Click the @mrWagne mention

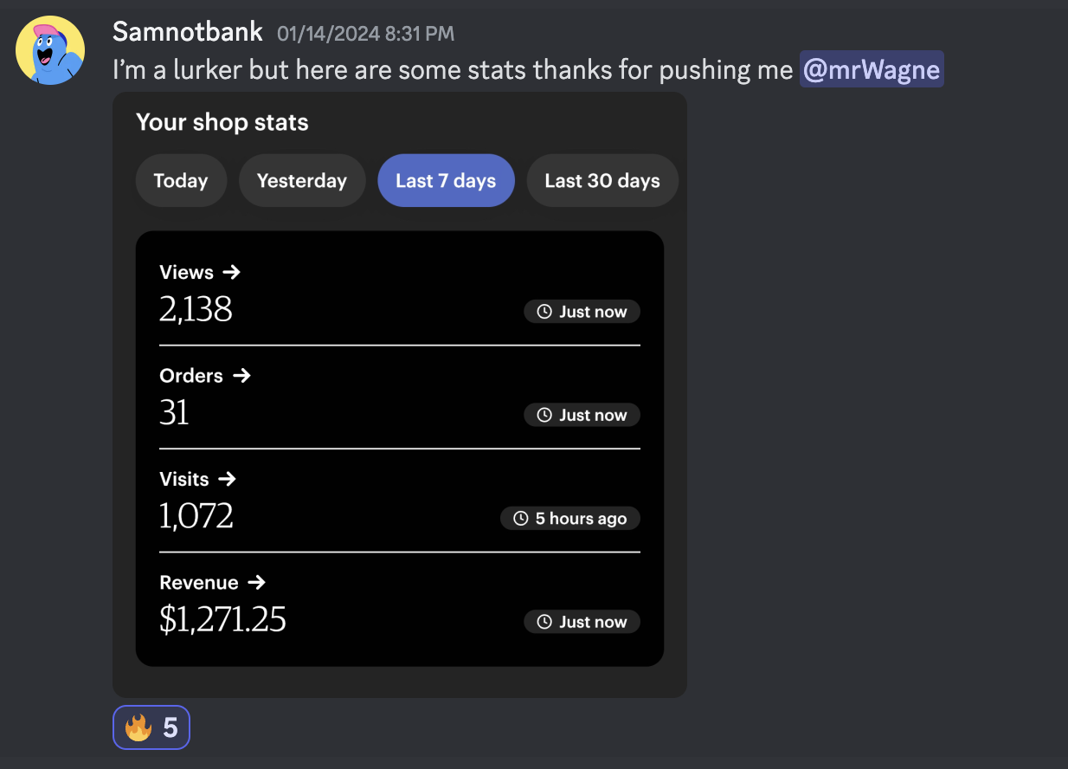[872, 69]
